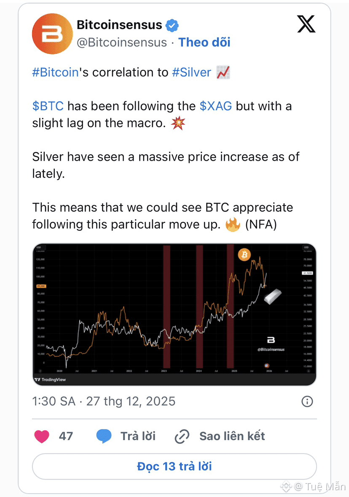This screenshot has width=349, height=497.
Task: Click the Bitcoinsensus profile avatar
Action: 52,34
